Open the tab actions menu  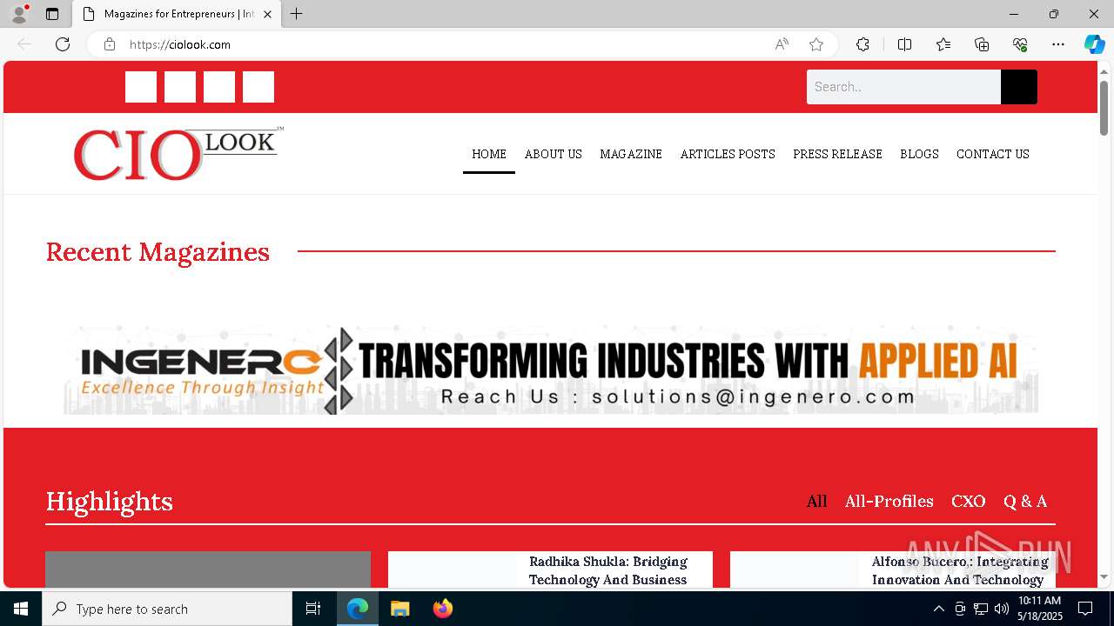[x=52, y=14]
